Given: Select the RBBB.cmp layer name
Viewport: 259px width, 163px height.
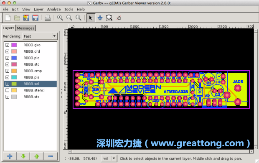Looking at the screenshot, I should click(x=33, y=71).
